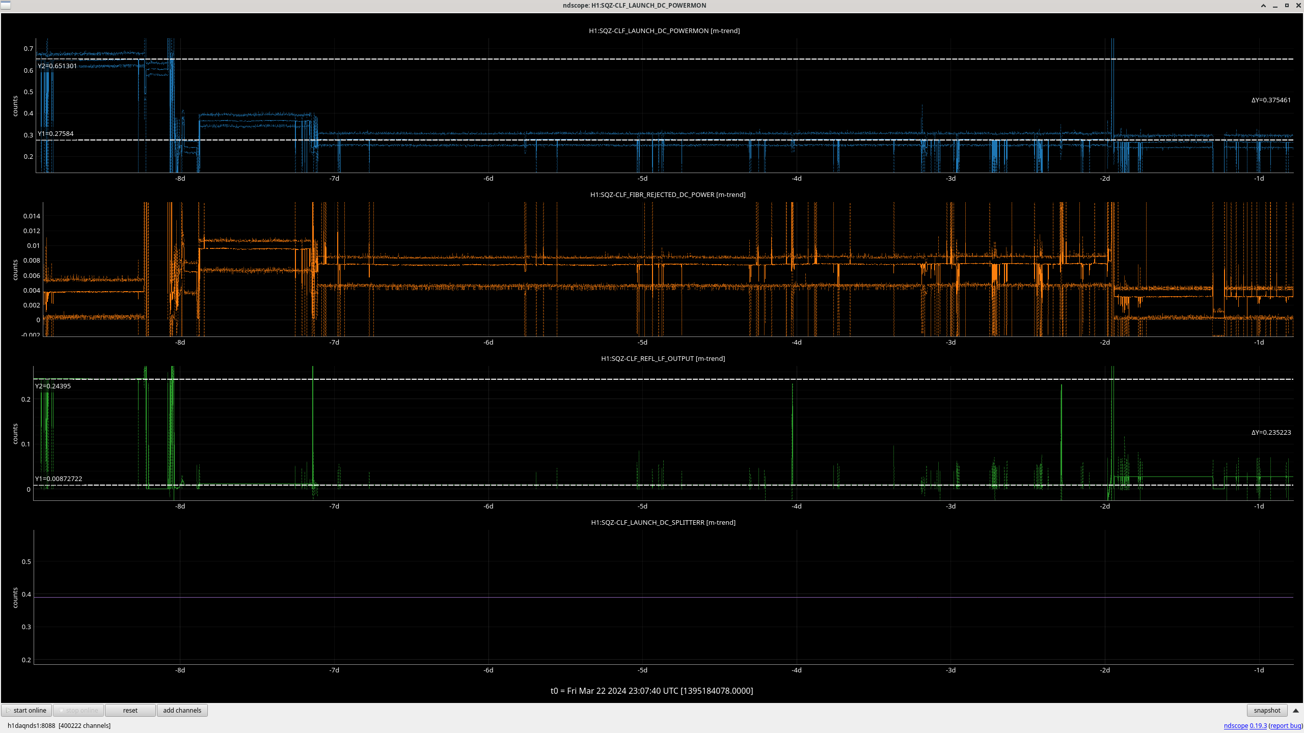Screen dimensions: 1304x733
Task: Close the ndscope window
Action: coord(1298,6)
